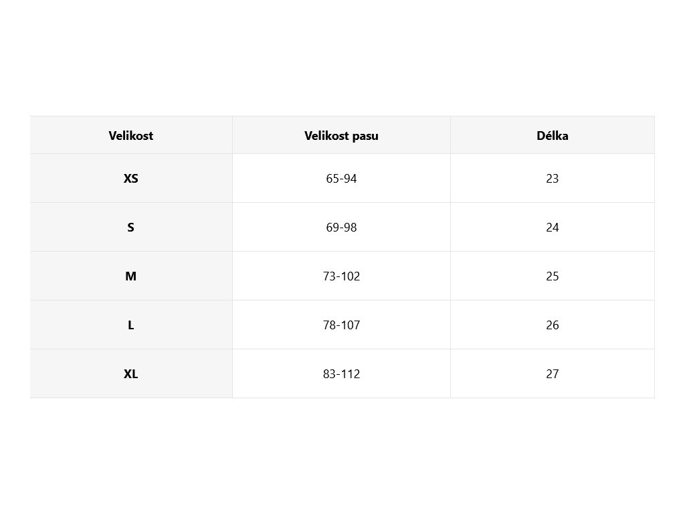Click waist size value 69-98
The image size is (685, 514).
click(341, 228)
